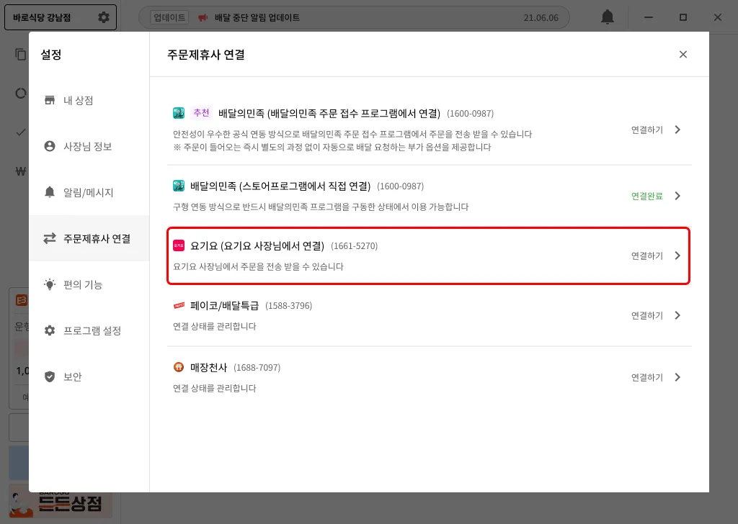The image size is (738, 524).
Task: Click phone number (1588-3796) for 페이코
Action: tap(288, 306)
